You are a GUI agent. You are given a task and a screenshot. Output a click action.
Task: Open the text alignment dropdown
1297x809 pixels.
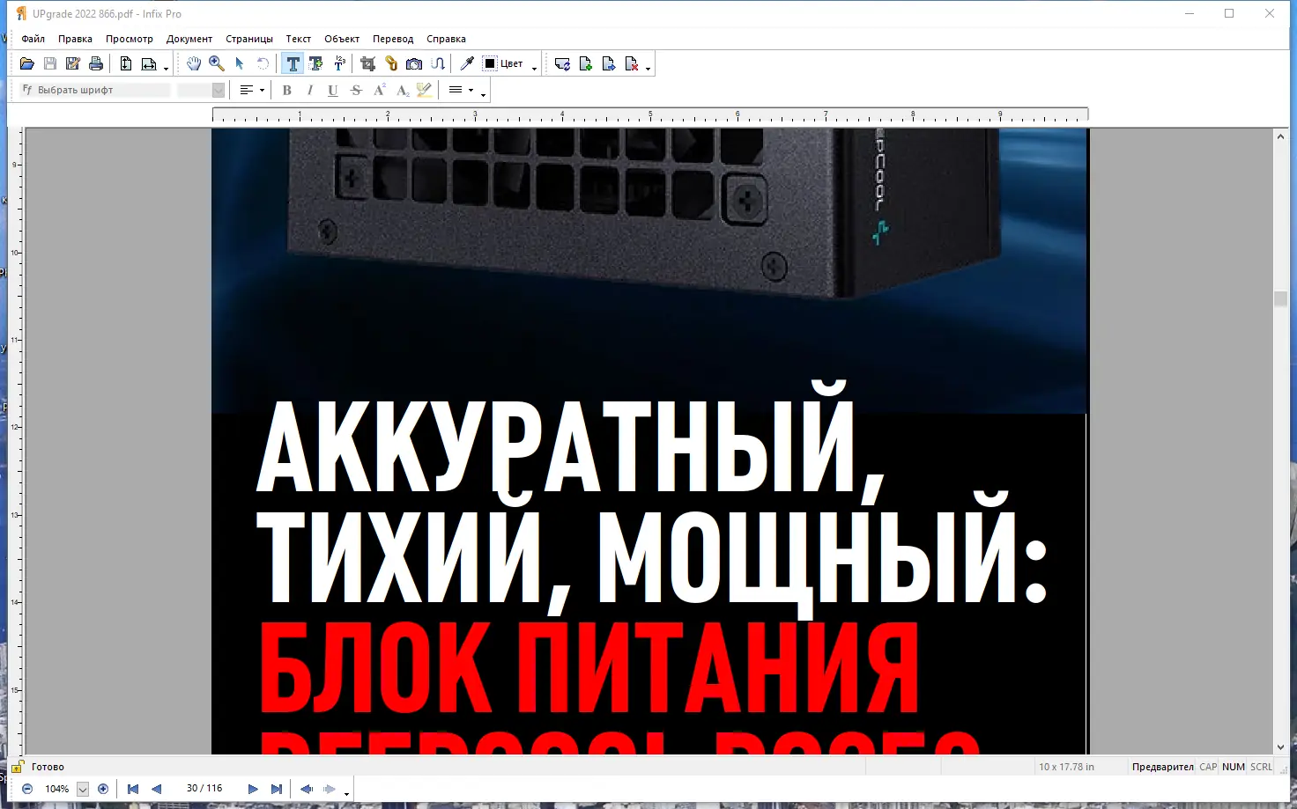[x=262, y=89]
